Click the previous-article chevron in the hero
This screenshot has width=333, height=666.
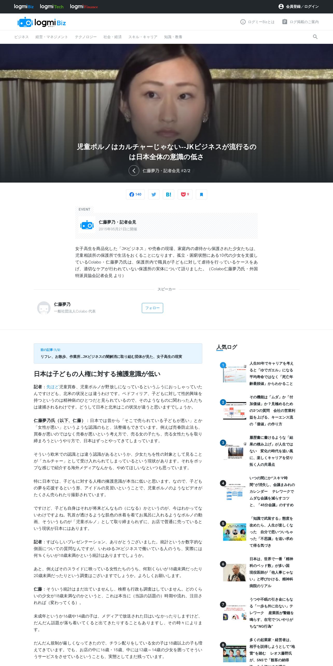tap(134, 170)
